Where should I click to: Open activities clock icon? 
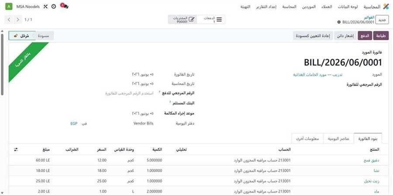[54, 7]
